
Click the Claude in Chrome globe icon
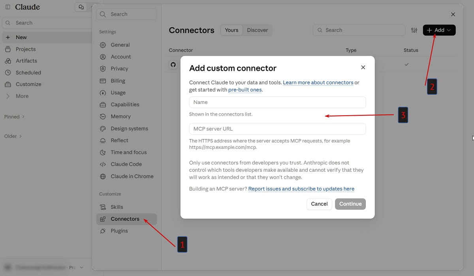pyautogui.click(x=103, y=176)
